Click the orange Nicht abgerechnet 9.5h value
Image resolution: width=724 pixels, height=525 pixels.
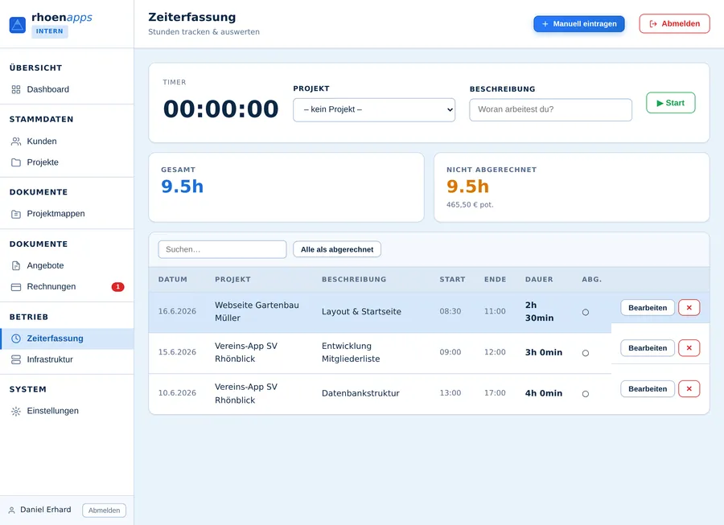pyautogui.click(x=467, y=187)
